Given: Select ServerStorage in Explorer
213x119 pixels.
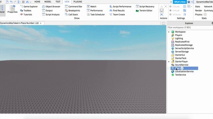Looking at the screenshot, I should [x=182, y=52].
